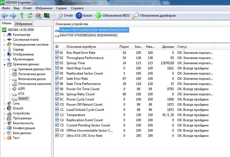This screenshot has height=157, width=230.
Task: Expand the Компьютер tree branch arrow
Action: pyautogui.click(x=4, y=35)
